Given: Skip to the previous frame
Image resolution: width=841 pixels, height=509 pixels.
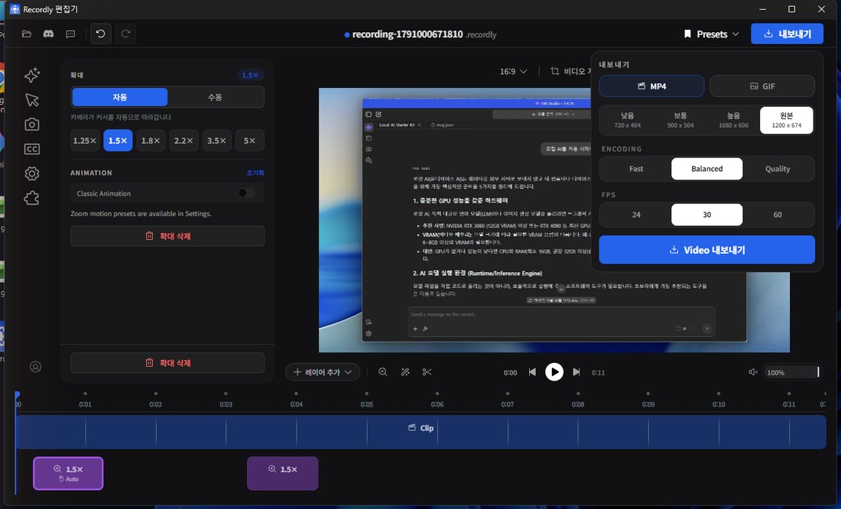Looking at the screenshot, I should tap(532, 371).
